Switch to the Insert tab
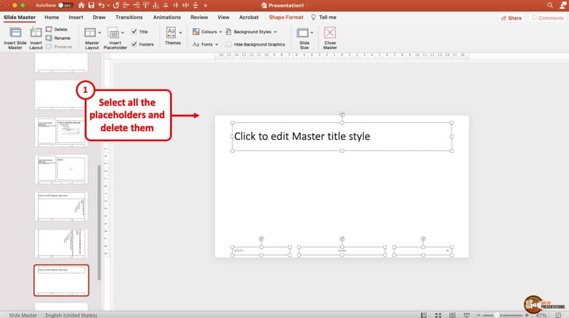569x318 pixels. pyautogui.click(x=76, y=17)
